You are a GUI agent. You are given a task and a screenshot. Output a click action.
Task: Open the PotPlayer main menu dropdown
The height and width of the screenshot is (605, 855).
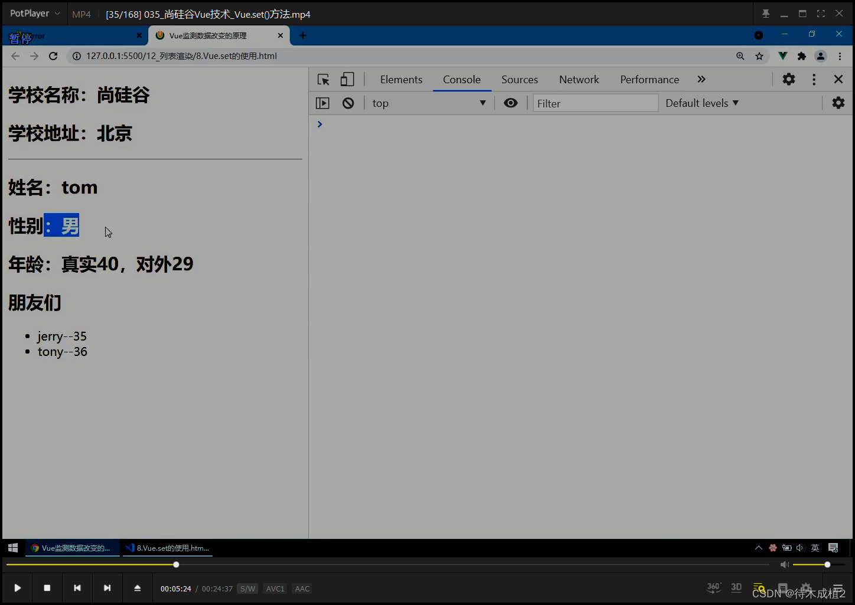pos(35,13)
